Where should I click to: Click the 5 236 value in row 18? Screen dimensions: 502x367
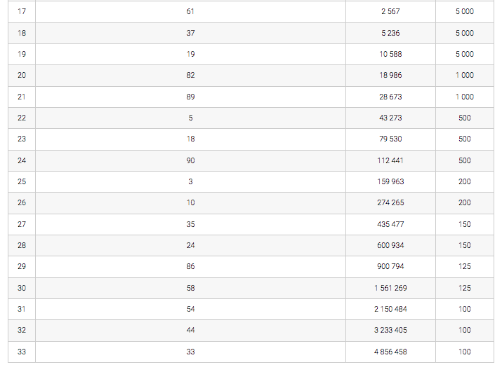pos(390,33)
